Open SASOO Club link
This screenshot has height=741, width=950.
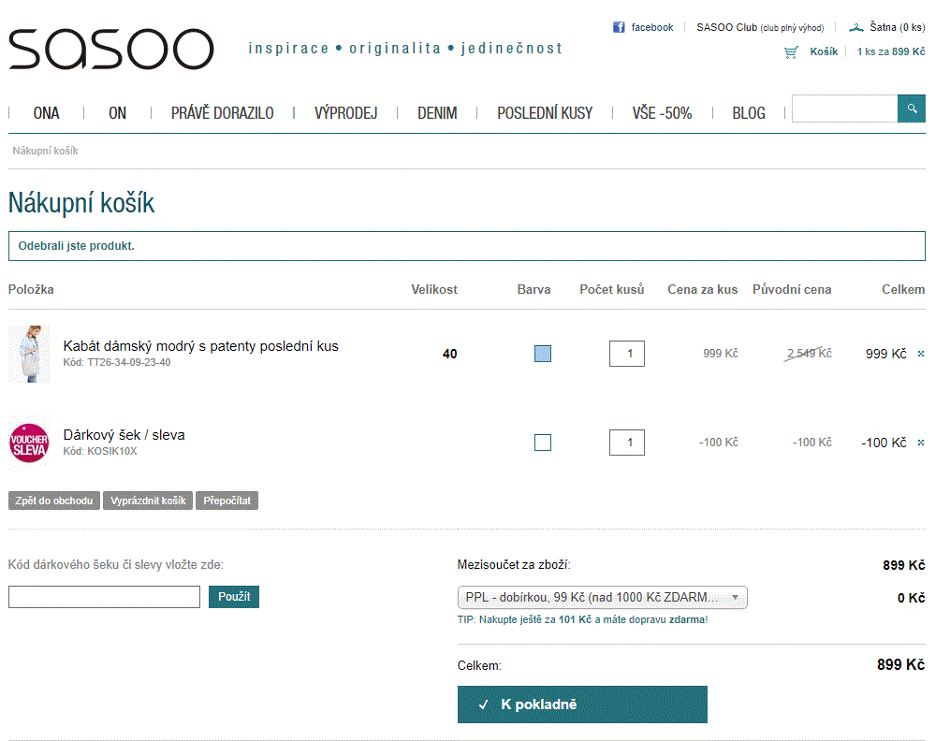tap(760, 27)
